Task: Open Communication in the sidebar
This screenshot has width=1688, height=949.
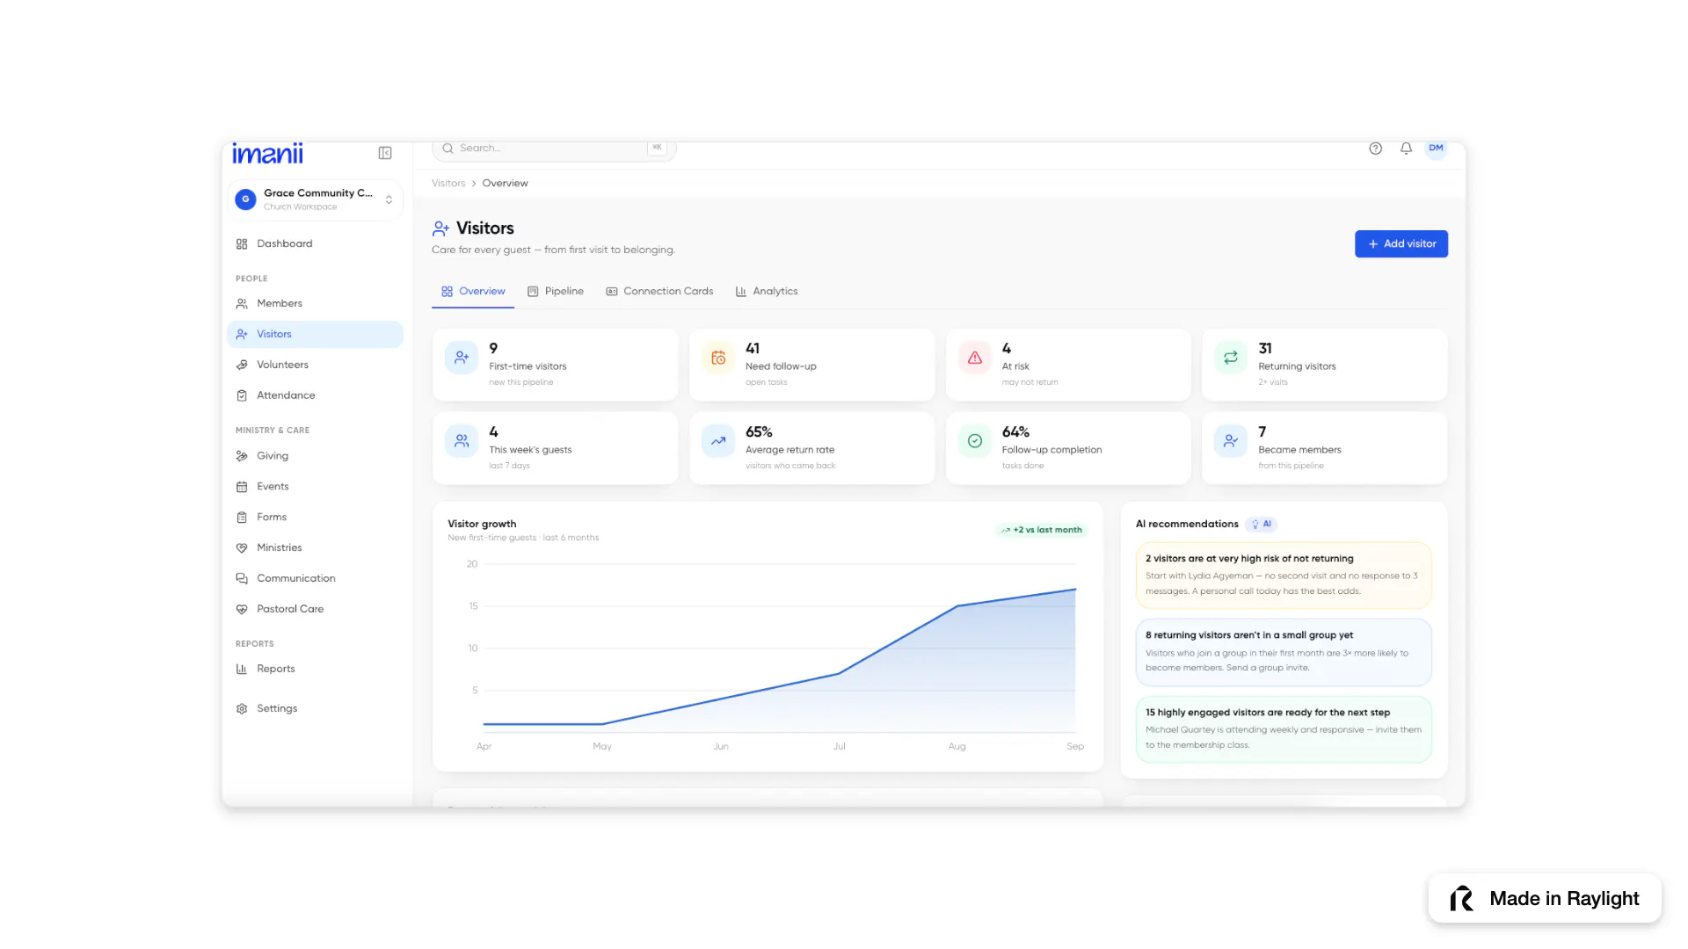Action: pos(315,578)
